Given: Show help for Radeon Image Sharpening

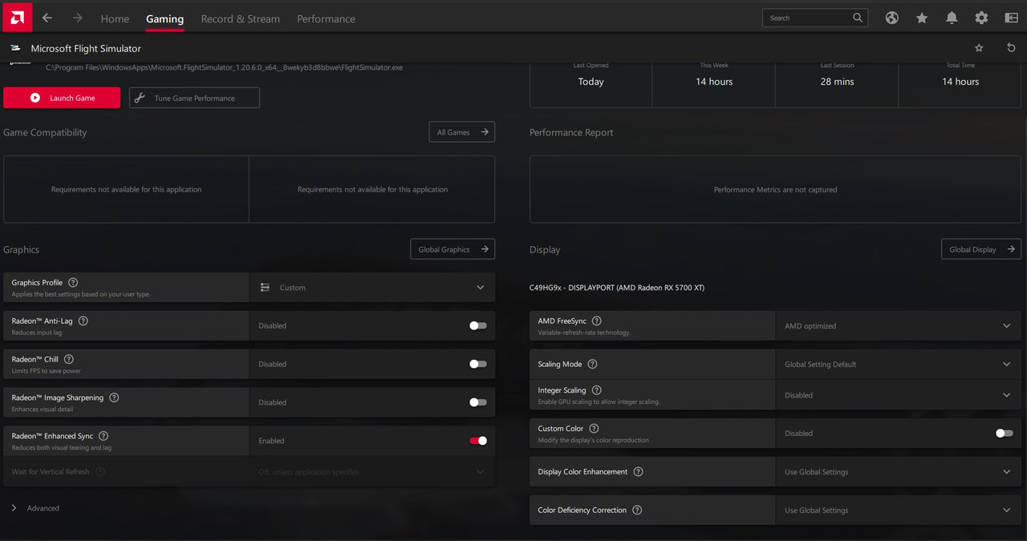Looking at the screenshot, I should click(114, 398).
